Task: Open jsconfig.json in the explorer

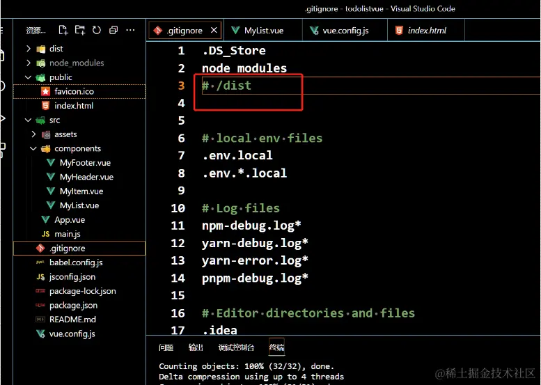Action: point(72,276)
